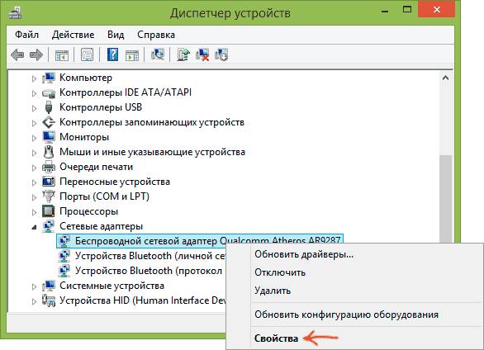
Task: Expand the Устройства HID node
Action: (x=34, y=301)
